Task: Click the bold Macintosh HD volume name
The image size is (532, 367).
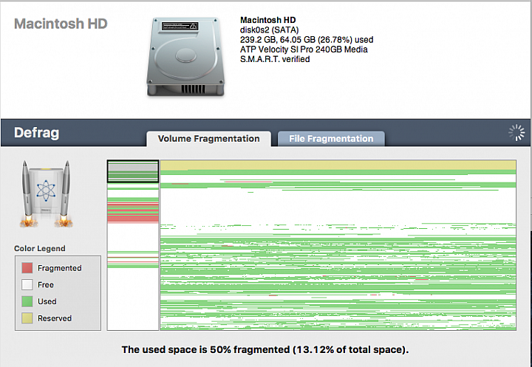Action: pos(267,20)
